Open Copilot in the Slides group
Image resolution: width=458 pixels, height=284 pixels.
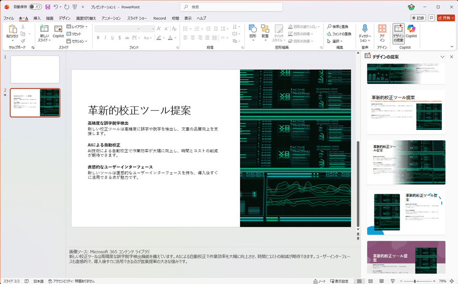(58, 32)
